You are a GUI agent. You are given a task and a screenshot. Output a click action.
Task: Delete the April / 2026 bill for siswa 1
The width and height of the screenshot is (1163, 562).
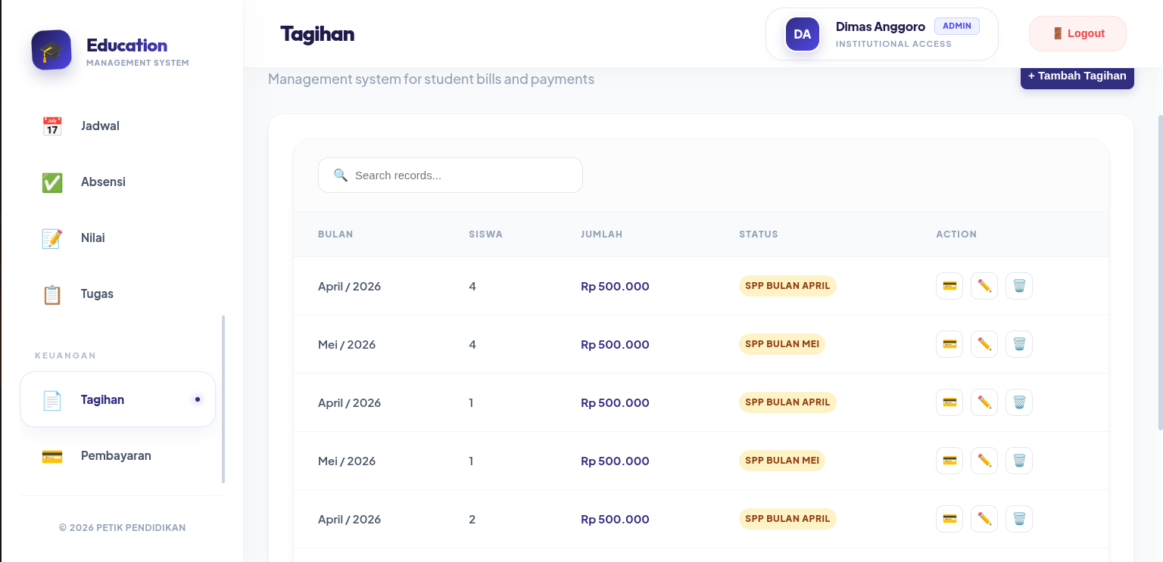click(x=1019, y=402)
